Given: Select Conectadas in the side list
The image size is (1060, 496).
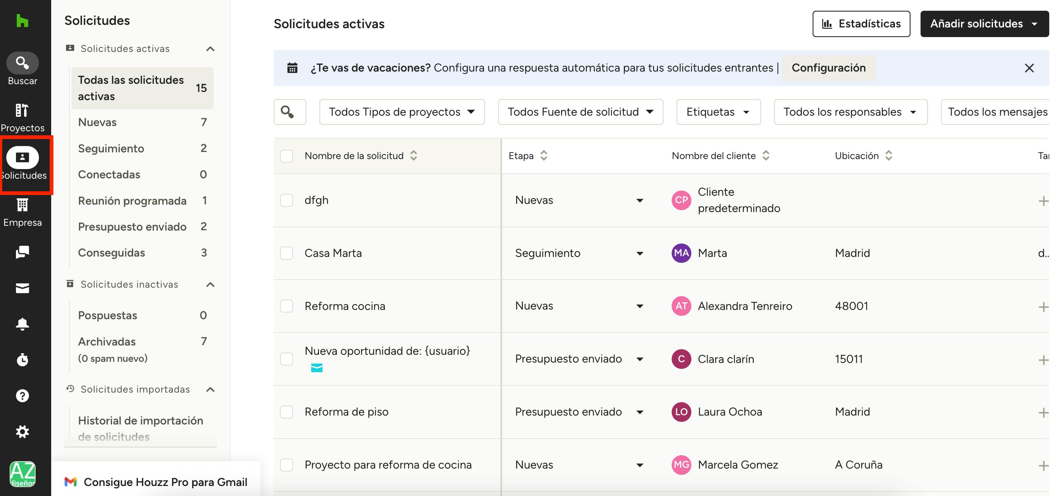Looking at the screenshot, I should 142,174.
